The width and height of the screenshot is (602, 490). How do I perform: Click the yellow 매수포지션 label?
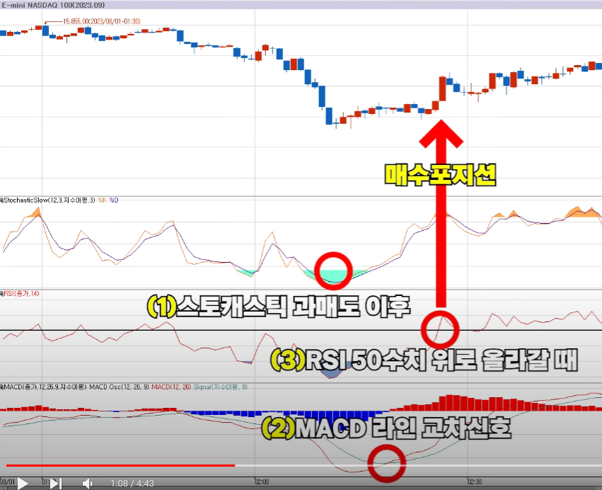click(x=440, y=175)
